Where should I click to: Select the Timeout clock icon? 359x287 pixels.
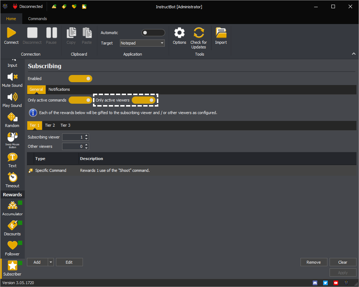[x=12, y=177]
